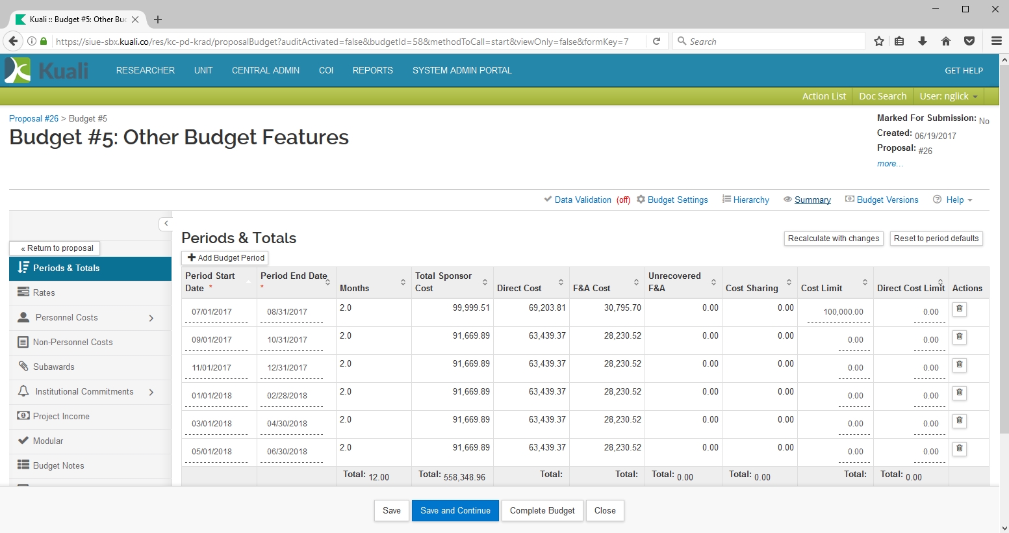This screenshot has height=533, width=1009.
Task: Click the Complete Budget button
Action: tap(542, 510)
